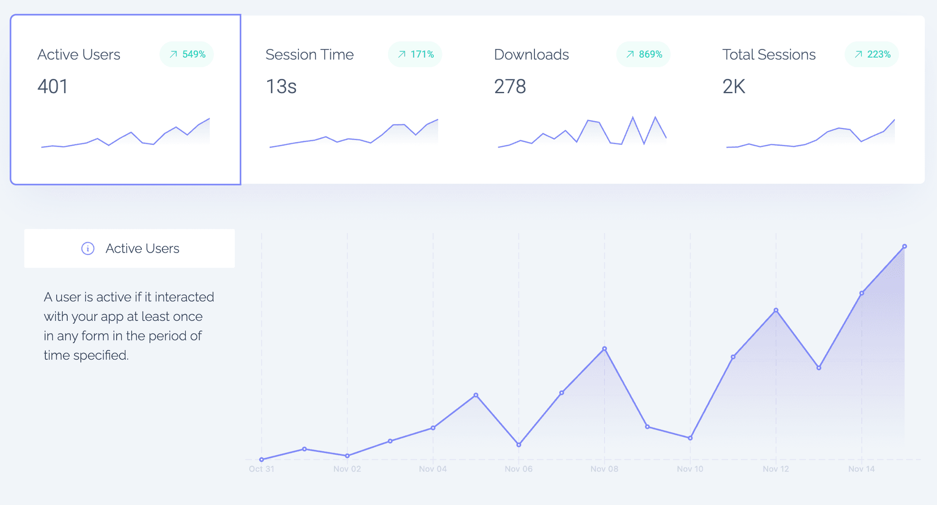Open the Total Sessions metric card
937x505 pixels.
tap(810, 100)
